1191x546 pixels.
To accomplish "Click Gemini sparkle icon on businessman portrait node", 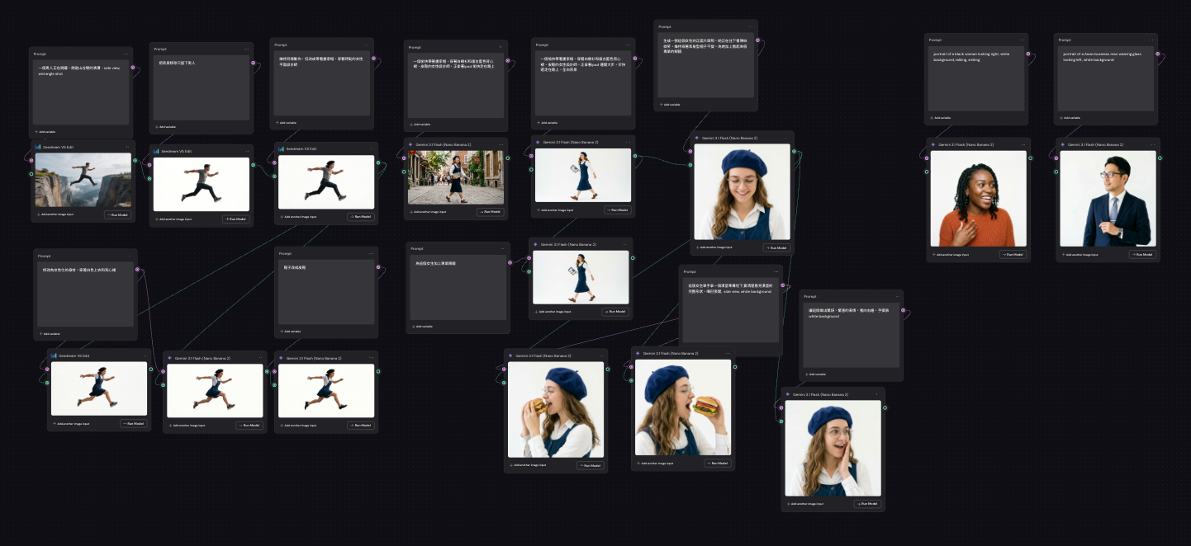I will point(1064,144).
